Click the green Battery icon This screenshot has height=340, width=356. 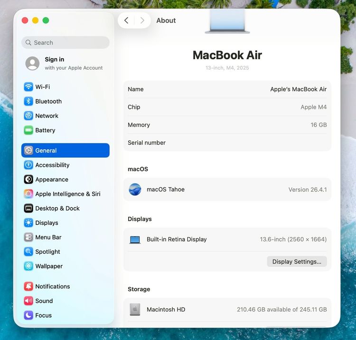point(28,130)
